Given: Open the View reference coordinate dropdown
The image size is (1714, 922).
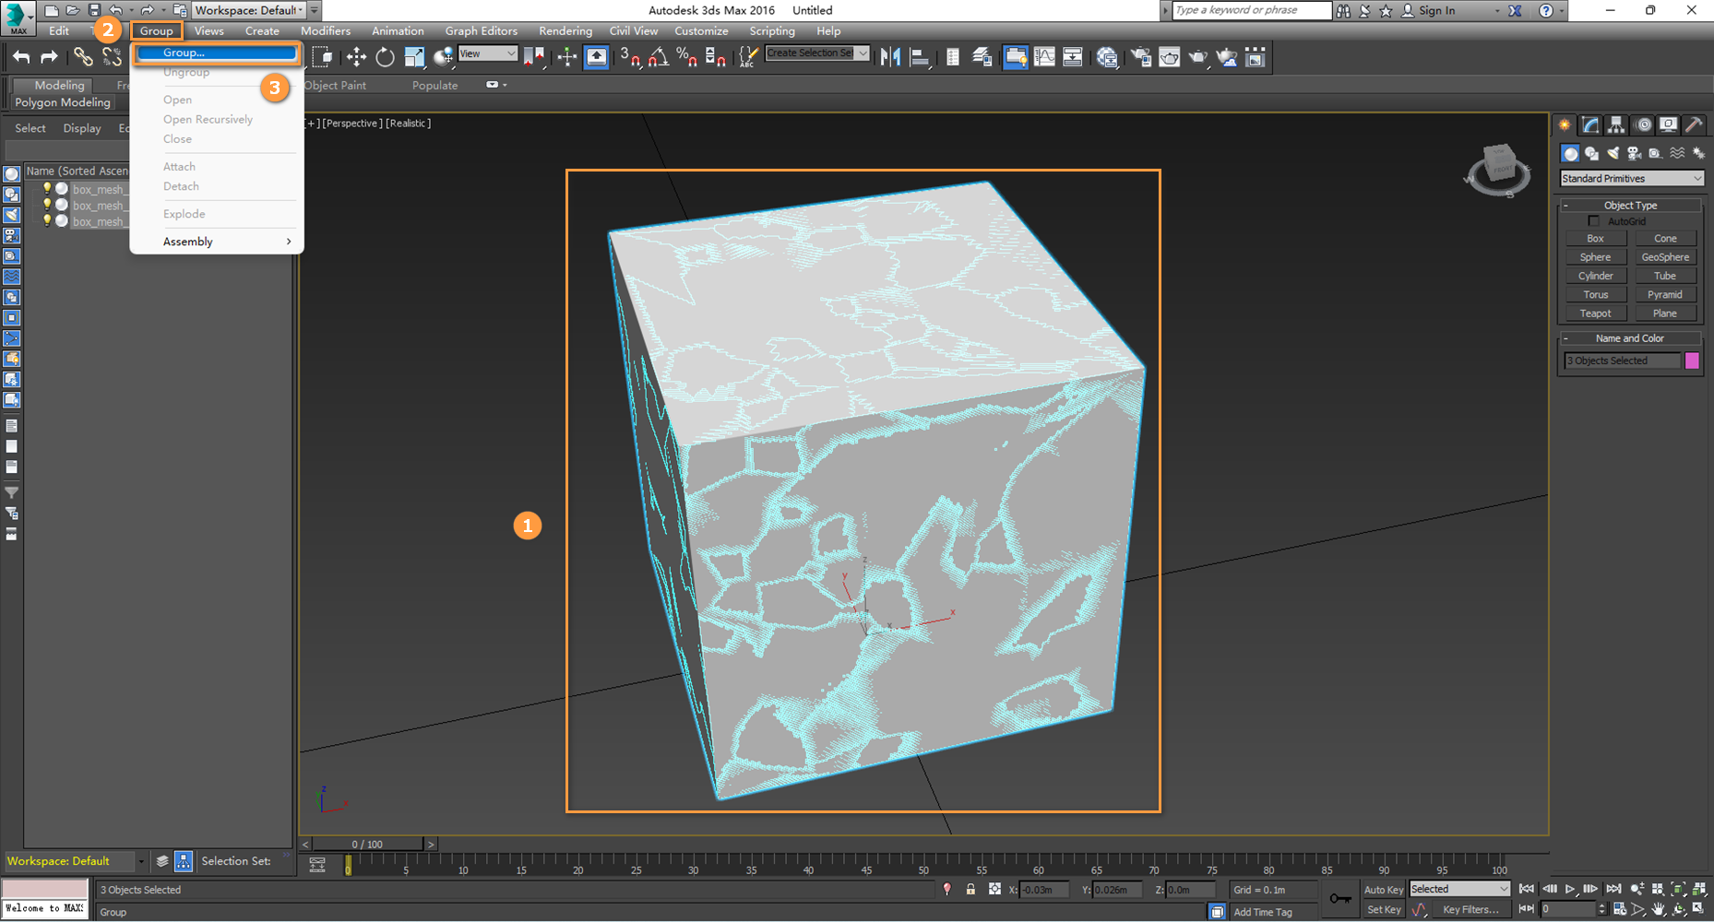Looking at the screenshot, I should click(488, 54).
